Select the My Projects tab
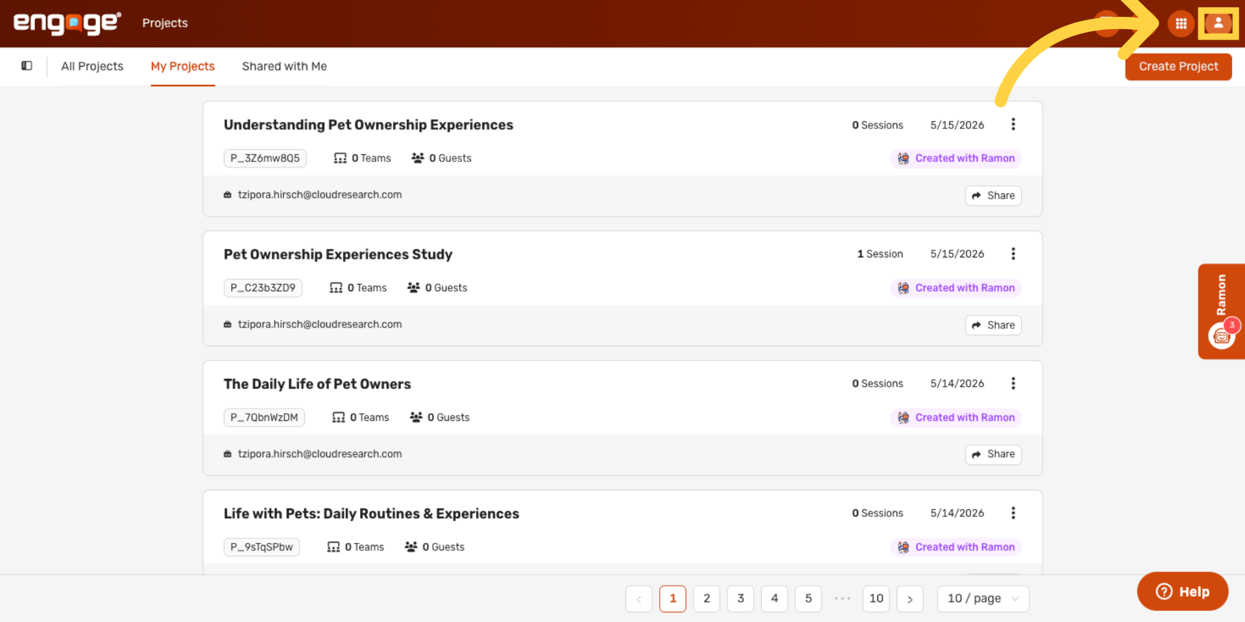This screenshot has height=622, width=1245. [182, 66]
